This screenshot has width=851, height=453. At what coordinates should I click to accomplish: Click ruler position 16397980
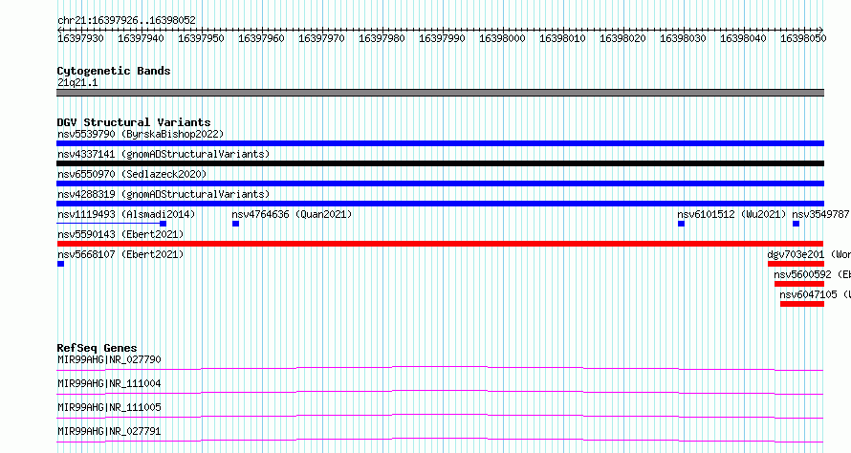click(382, 38)
